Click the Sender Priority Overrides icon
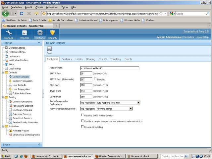 [x=10, y=122]
